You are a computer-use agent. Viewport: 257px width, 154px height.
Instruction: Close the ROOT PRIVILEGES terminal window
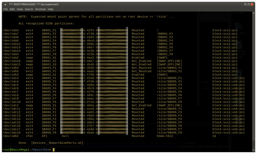point(252,5)
